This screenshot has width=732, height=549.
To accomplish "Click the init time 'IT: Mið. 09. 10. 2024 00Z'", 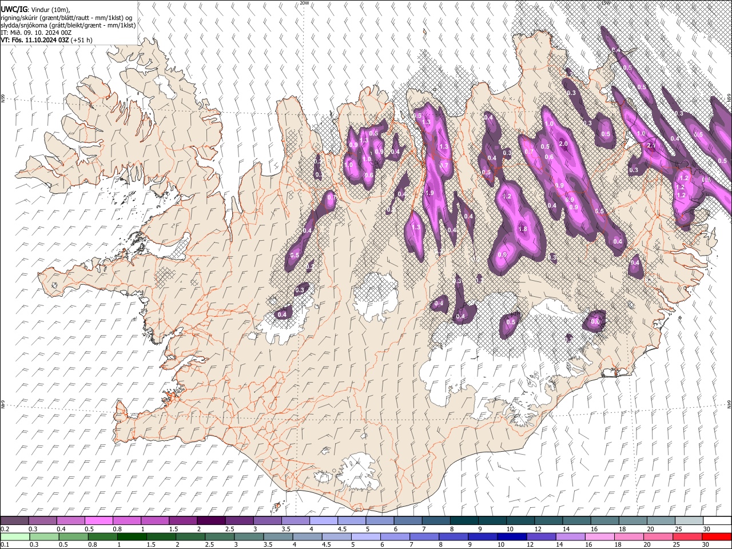I will (x=36, y=33).
